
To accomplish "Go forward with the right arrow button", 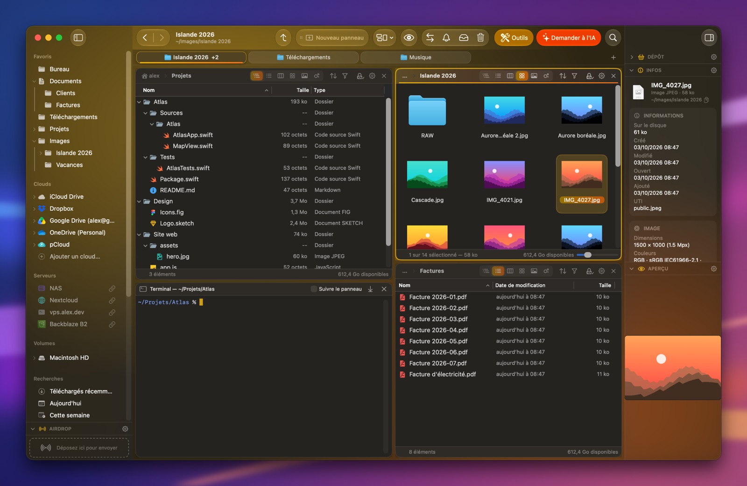I will tap(162, 38).
